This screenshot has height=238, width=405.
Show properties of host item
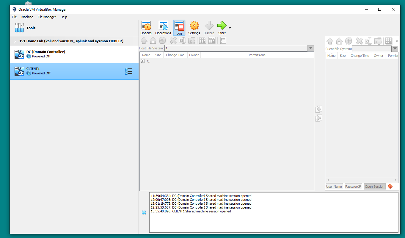[223, 40]
